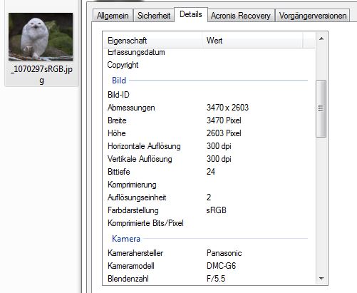
Task: Click the DMC-G6 value
Action: click(x=221, y=266)
